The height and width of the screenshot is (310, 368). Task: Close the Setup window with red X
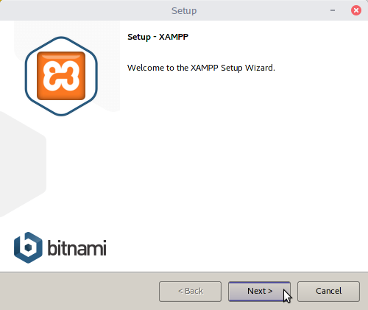click(356, 10)
